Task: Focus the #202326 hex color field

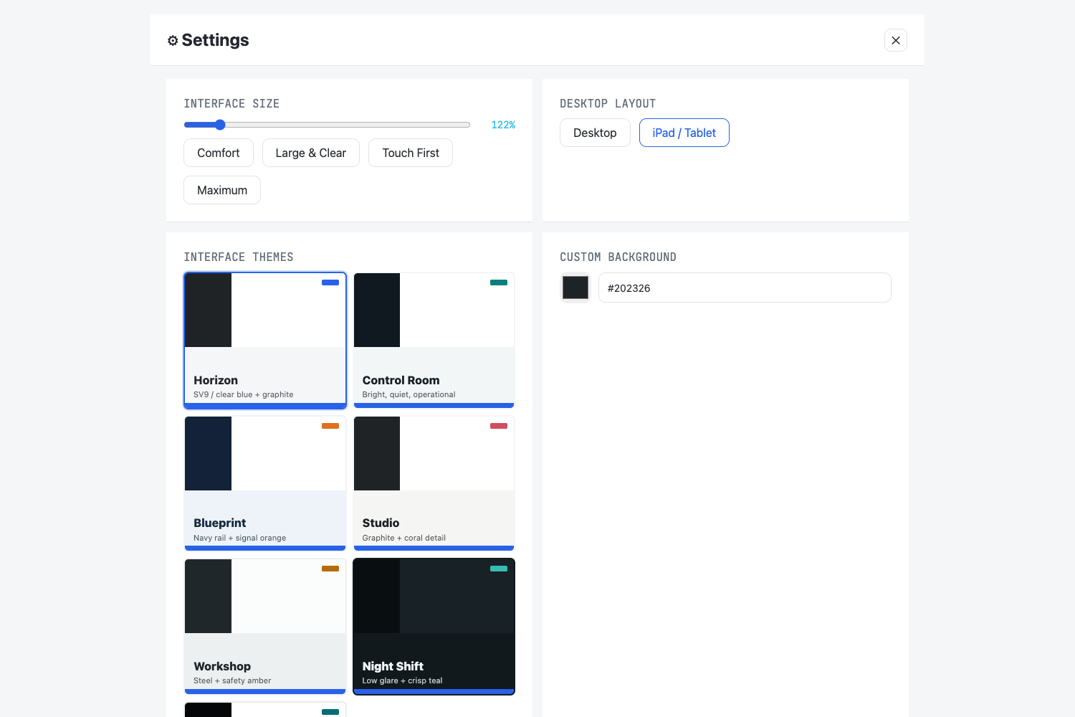Action: point(745,288)
